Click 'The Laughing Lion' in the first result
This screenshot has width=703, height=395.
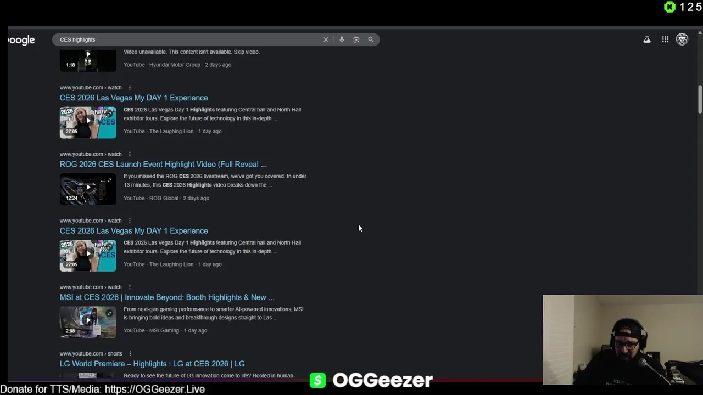[171, 131]
